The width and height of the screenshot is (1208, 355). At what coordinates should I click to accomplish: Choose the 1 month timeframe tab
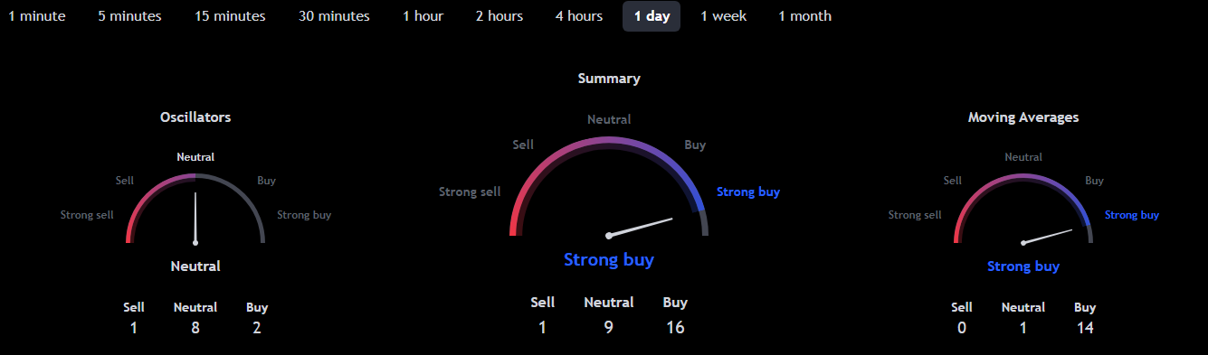point(804,16)
